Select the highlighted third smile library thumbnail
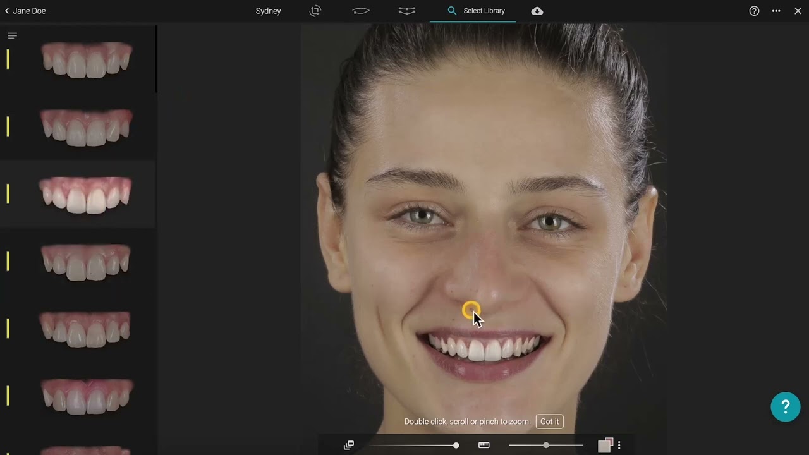The width and height of the screenshot is (809, 455). point(85,194)
